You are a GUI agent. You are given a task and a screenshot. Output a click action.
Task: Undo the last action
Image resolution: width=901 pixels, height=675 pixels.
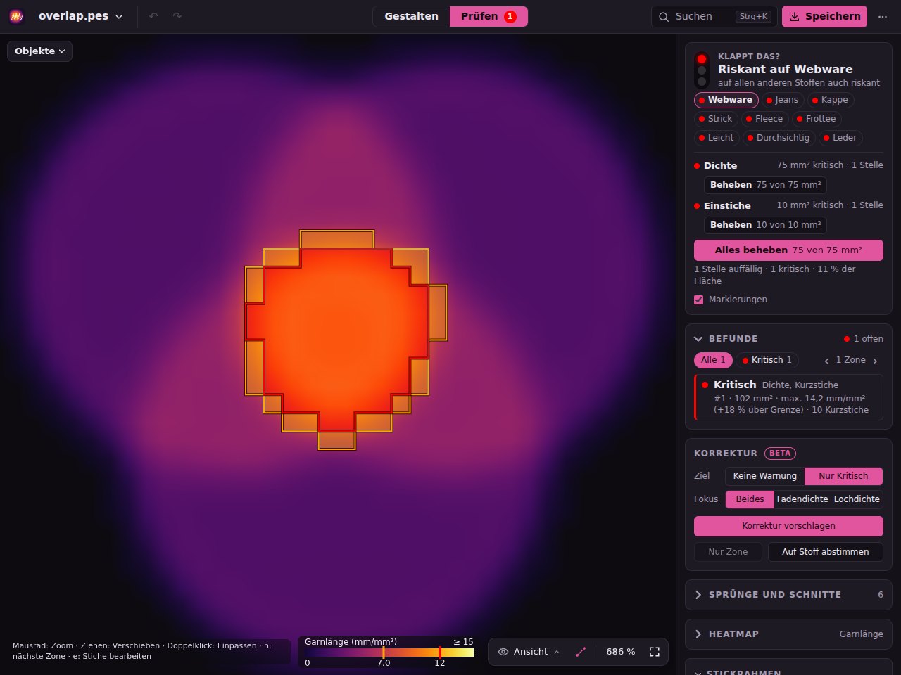(153, 16)
